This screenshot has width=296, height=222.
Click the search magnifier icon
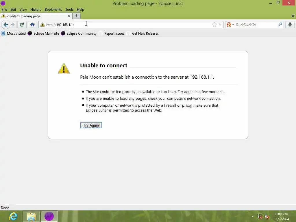pyautogui.click(x=280, y=25)
